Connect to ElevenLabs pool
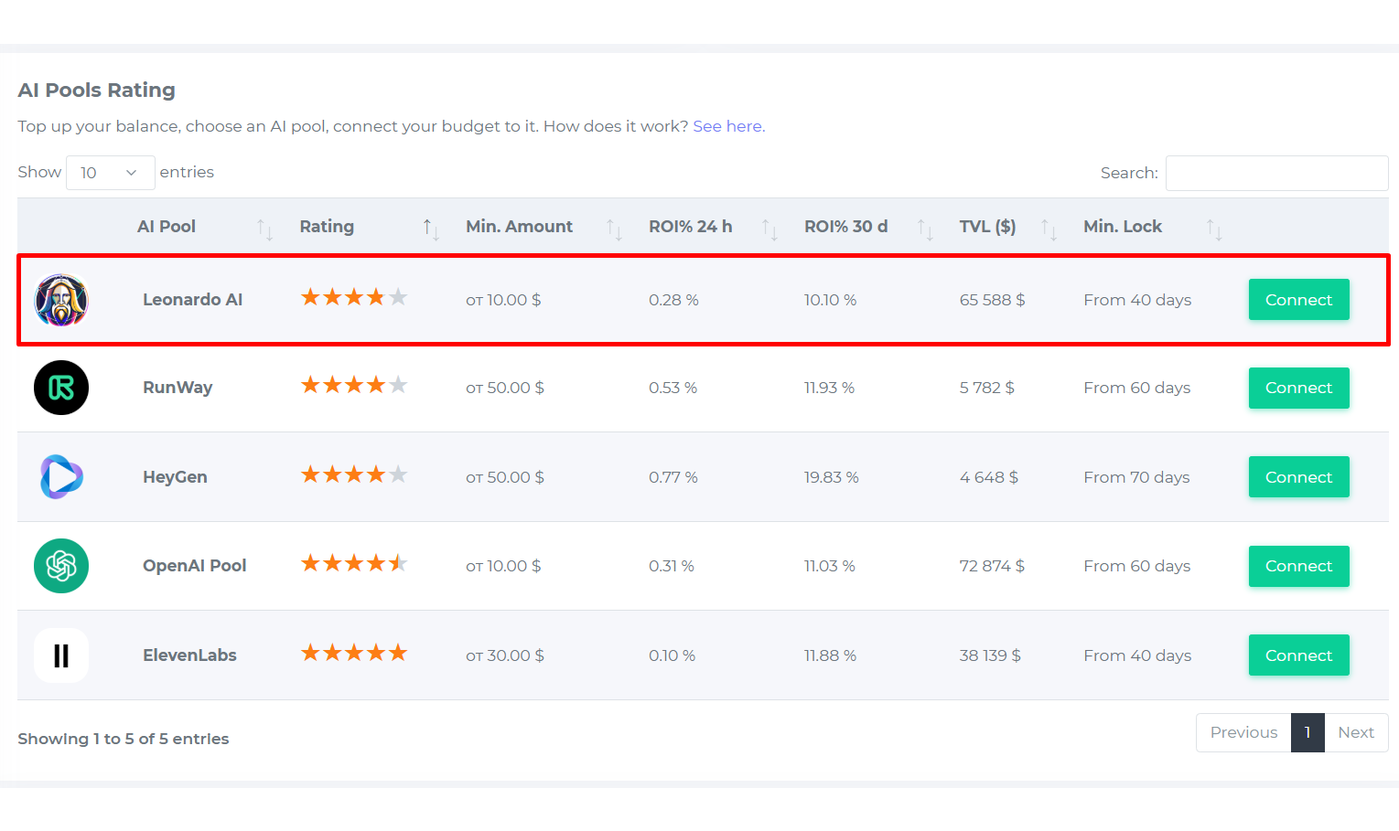Viewport: 1399px width, 831px height. tap(1298, 655)
